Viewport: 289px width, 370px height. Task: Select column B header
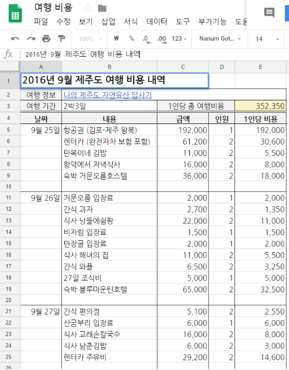[x=110, y=67]
